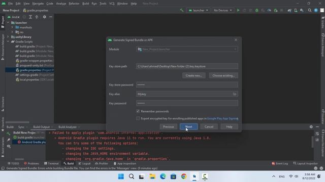
Task: Expand the unityLibrary module
Action: click(8, 37)
